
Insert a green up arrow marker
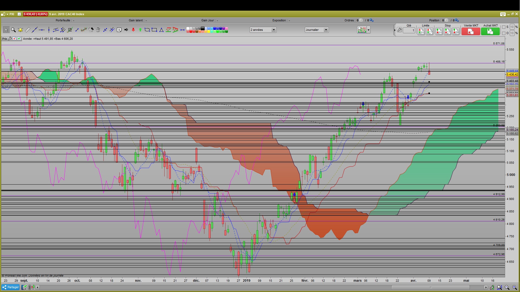point(140,30)
